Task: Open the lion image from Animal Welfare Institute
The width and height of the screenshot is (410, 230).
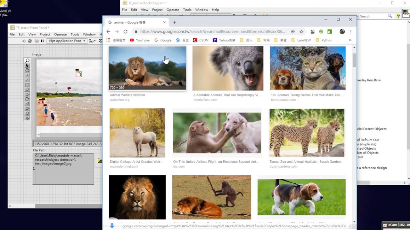Action: pos(147,68)
